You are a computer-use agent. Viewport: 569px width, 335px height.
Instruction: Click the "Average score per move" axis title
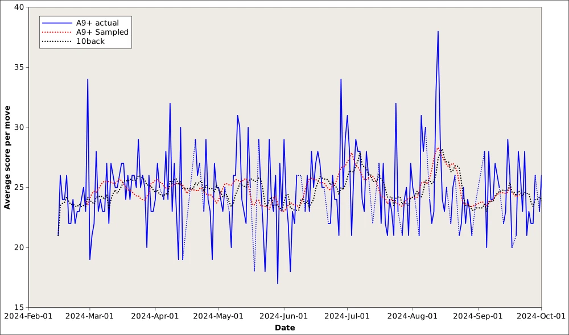[x=7, y=156]
